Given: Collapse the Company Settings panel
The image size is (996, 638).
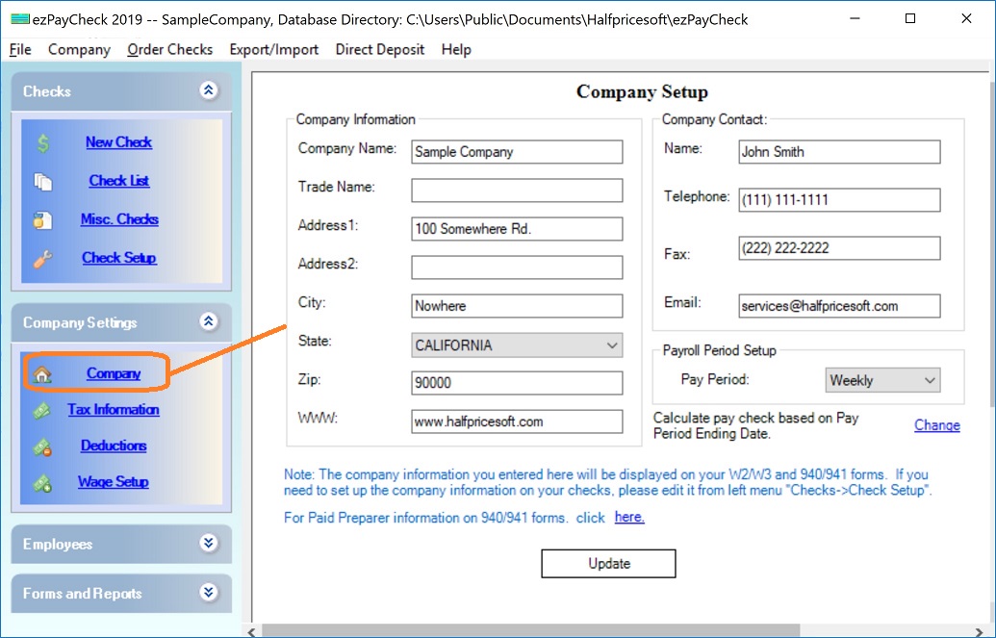Looking at the screenshot, I should 209,320.
